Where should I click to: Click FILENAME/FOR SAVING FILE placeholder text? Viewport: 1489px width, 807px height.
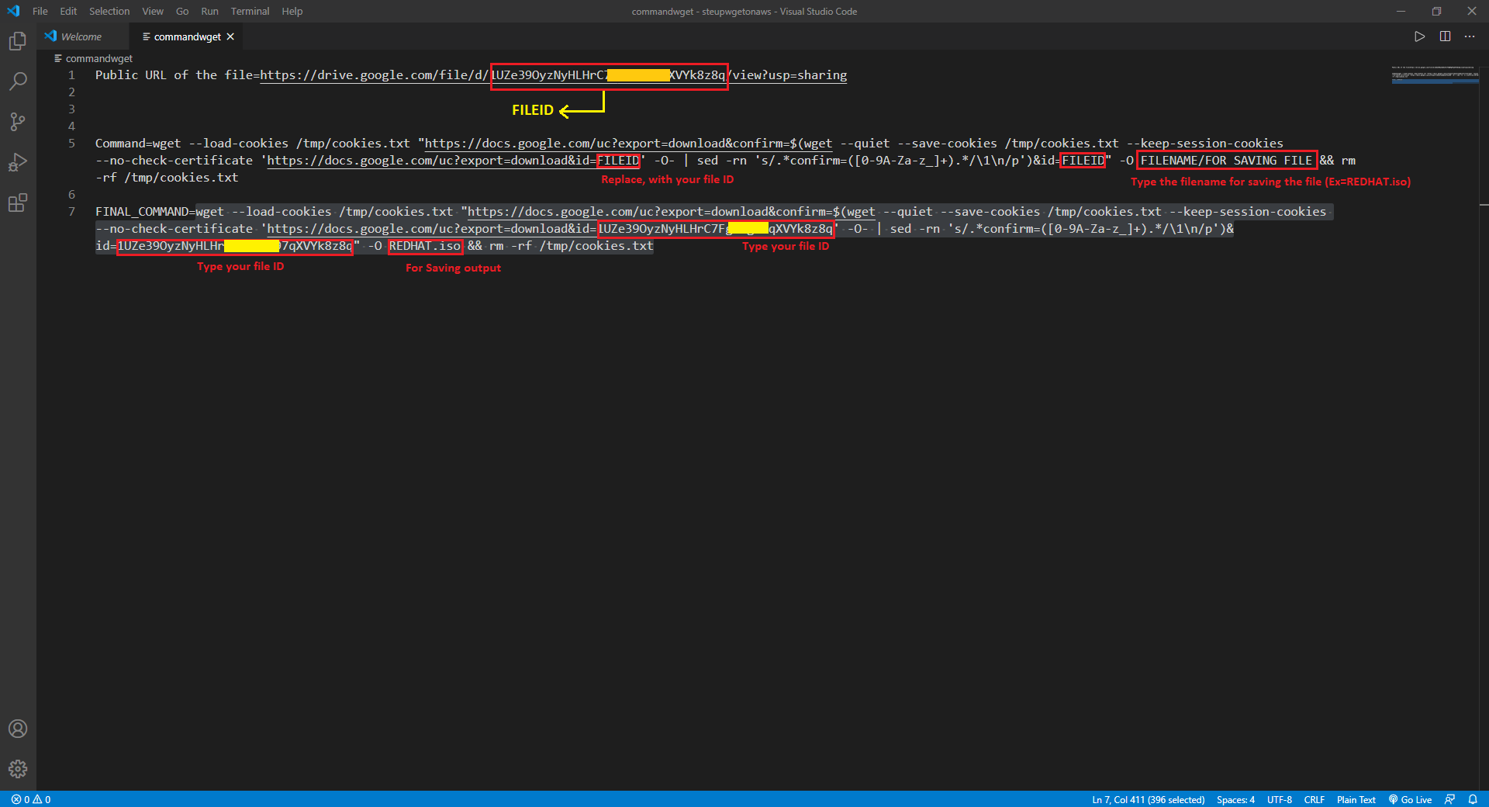(1226, 161)
